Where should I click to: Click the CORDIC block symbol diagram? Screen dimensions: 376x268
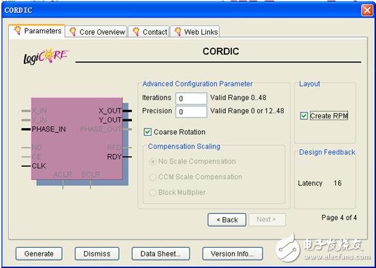click(x=77, y=141)
